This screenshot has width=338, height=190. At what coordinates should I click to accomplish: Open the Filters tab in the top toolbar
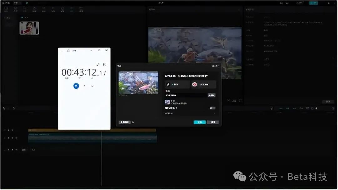pos(62,9)
